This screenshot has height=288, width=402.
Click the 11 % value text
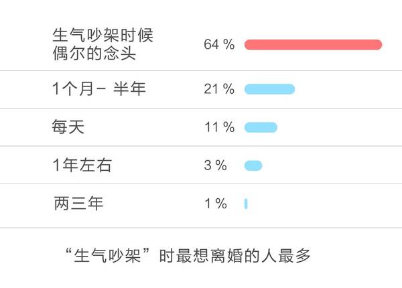[220, 127]
